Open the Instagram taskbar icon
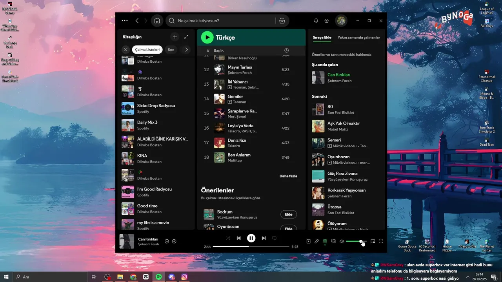 pyautogui.click(x=184, y=277)
